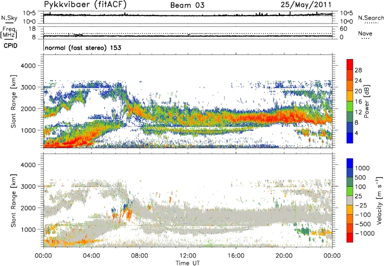Click the '12:00' time axis tick label
Screen dimensions: 384x266
[x=188, y=256]
